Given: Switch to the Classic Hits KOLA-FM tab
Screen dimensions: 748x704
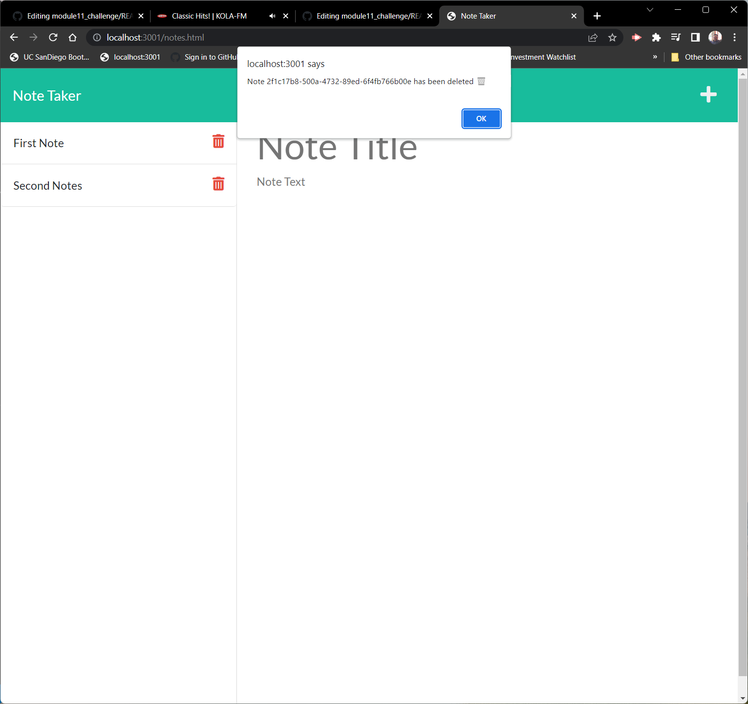Looking at the screenshot, I should coord(210,16).
